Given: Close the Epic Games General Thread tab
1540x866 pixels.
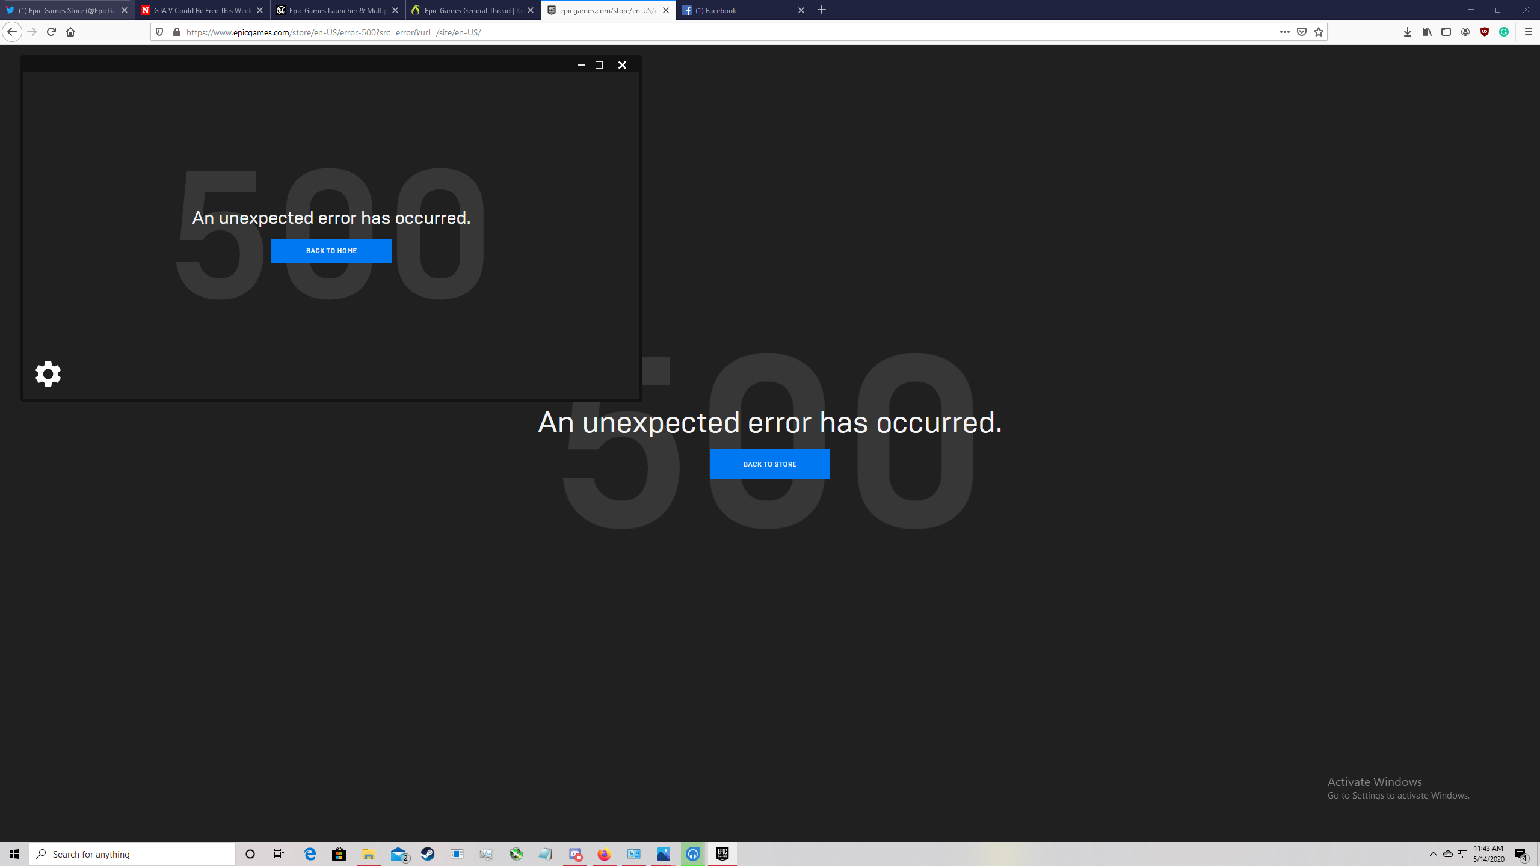Looking at the screenshot, I should [x=531, y=10].
